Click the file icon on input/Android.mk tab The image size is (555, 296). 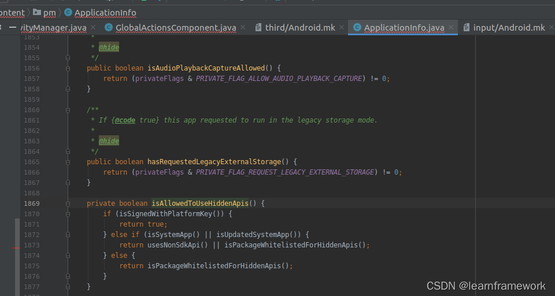click(x=467, y=28)
